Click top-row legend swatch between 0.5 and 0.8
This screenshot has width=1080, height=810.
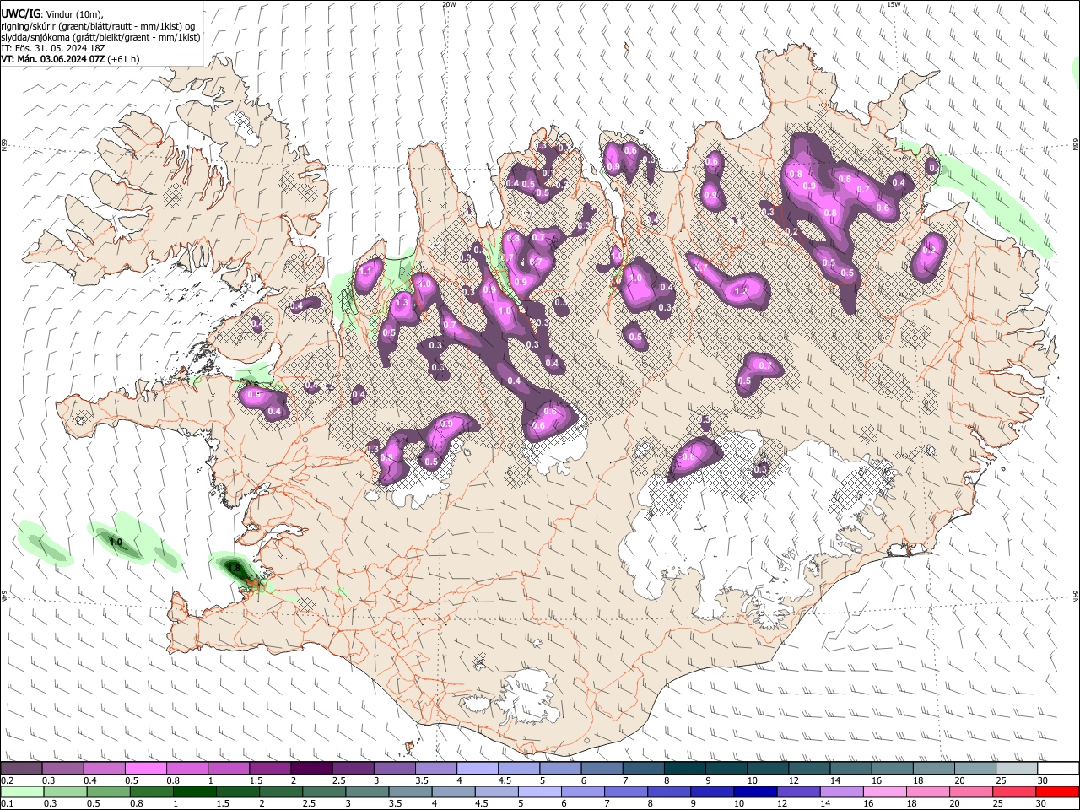pyautogui.click(x=146, y=768)
